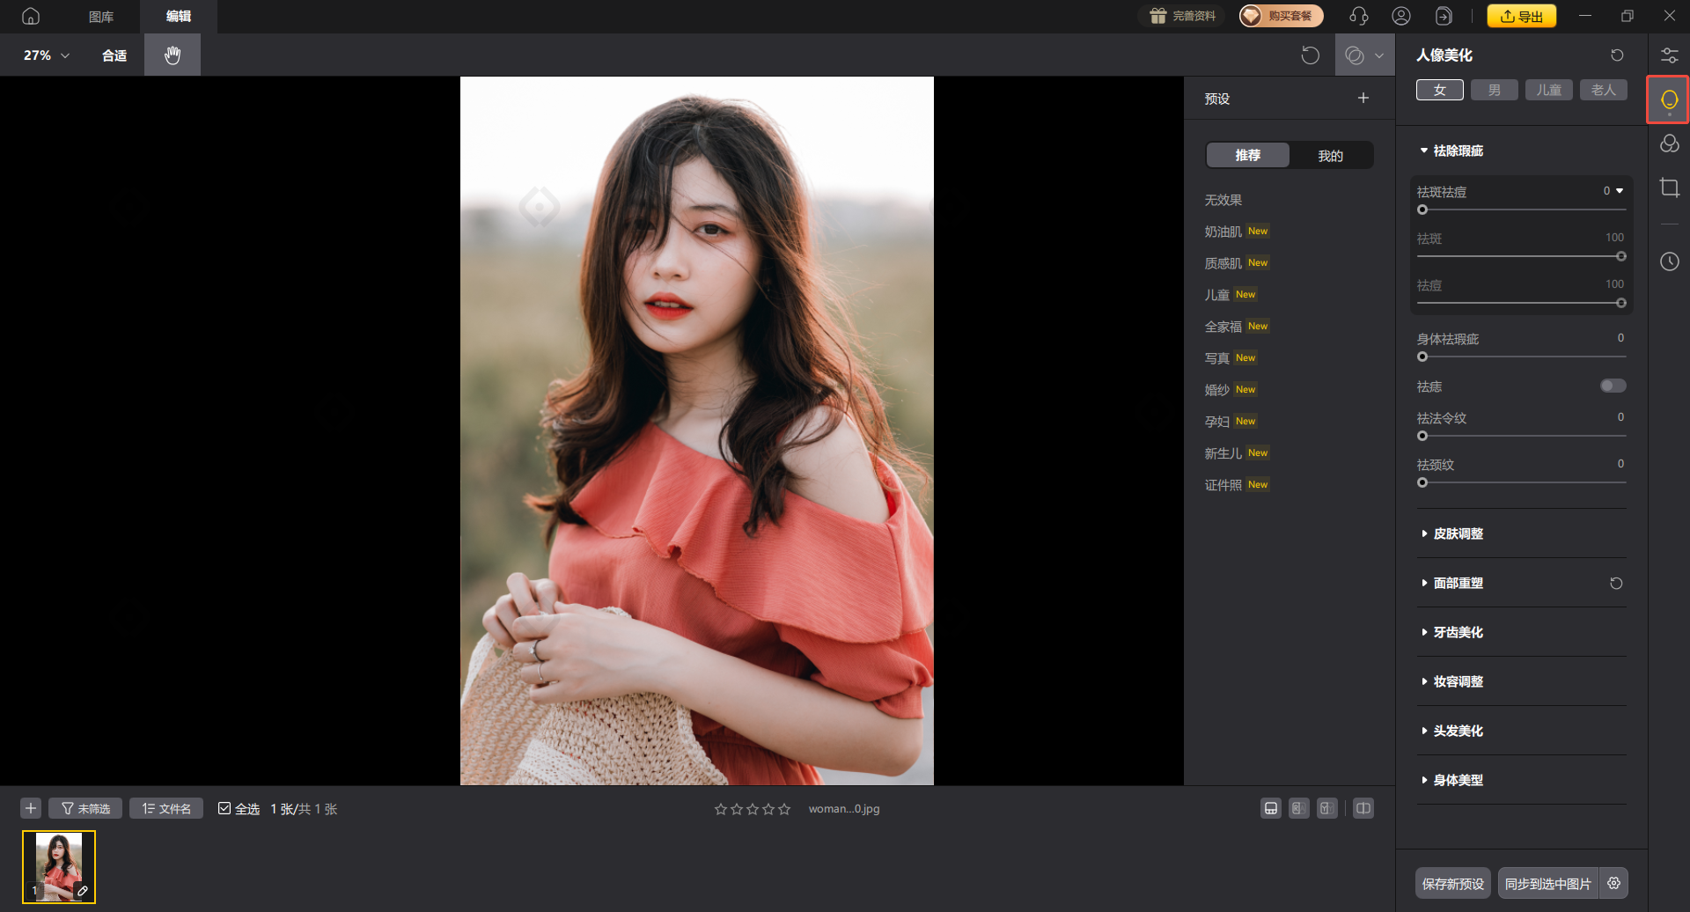This screenshot has height=912, width=1690.
Task: Expand the 皮肤调整 section
Action: pos(1458,533)
